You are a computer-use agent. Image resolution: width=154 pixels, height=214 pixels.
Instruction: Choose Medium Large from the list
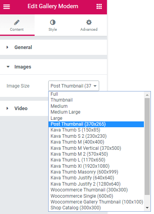pos(96,112)
